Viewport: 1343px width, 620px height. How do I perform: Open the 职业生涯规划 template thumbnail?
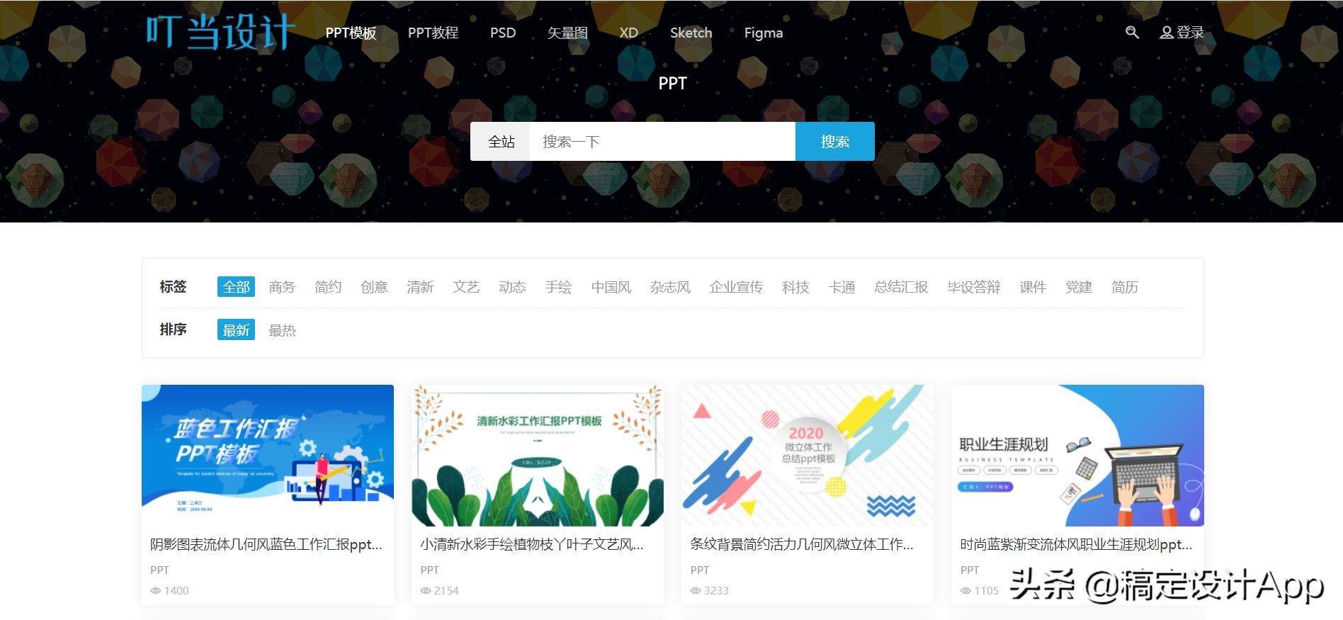[x=1077, y=455]
